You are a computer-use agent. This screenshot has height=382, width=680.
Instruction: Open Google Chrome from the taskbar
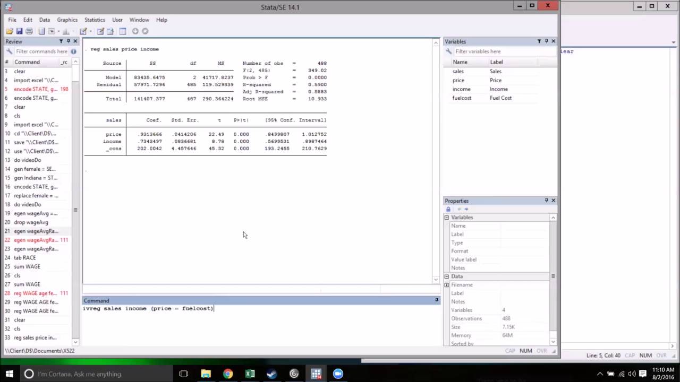coord(227,374)
